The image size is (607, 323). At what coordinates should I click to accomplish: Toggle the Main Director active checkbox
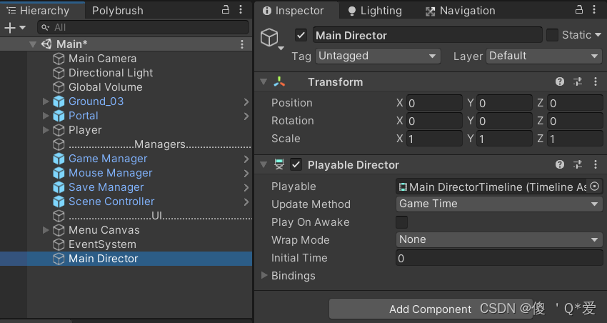(x=301, y=35)
